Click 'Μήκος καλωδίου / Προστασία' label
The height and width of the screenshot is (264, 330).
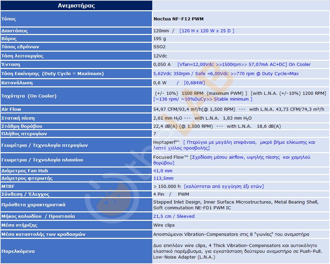tap(38, 216)
